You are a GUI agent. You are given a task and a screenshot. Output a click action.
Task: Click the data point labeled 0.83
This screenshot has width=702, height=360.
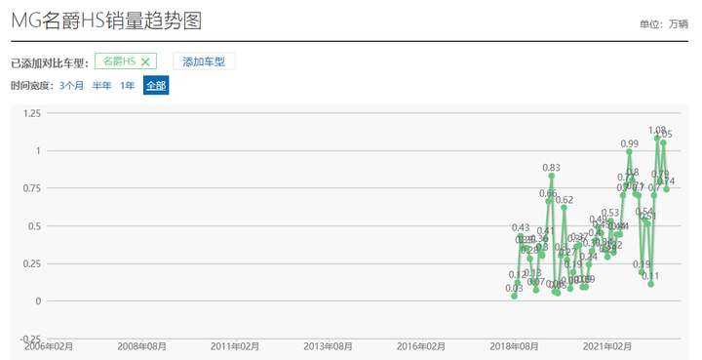click(x=552, y=176)
